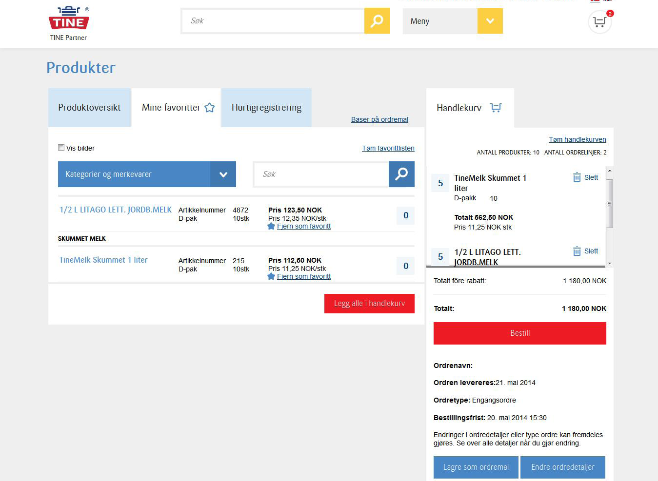Remove TineMelk Skummet via Fjern som favoritt link

[304, 276]
